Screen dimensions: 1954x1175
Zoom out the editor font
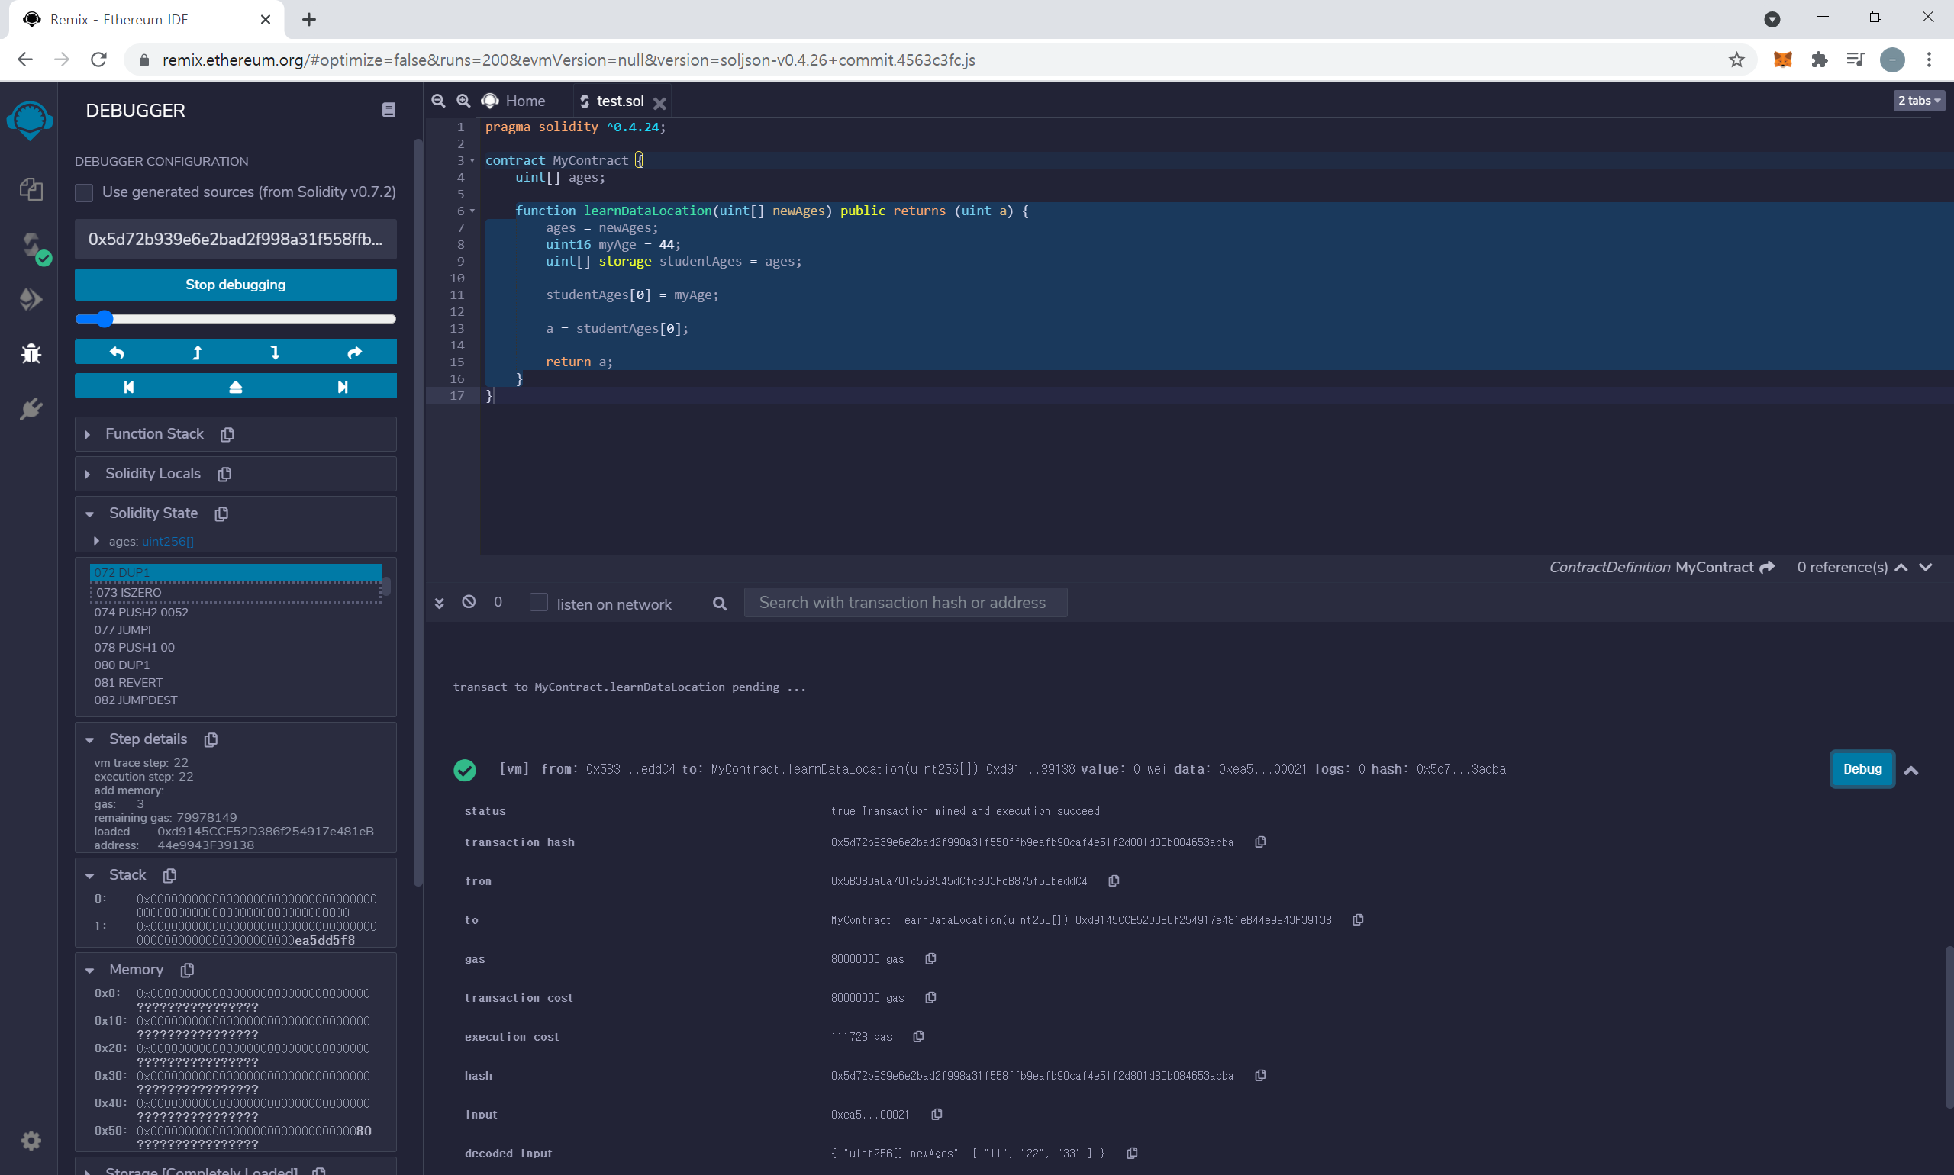(438, 101)
